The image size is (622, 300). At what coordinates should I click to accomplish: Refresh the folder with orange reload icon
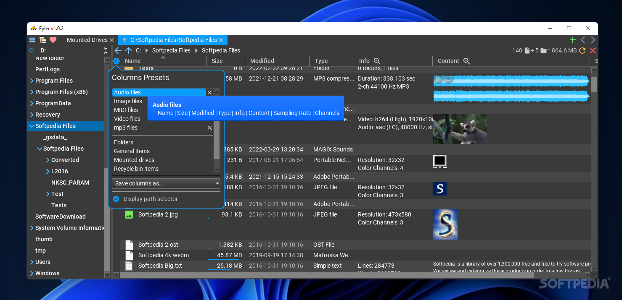tap(582, 50)
